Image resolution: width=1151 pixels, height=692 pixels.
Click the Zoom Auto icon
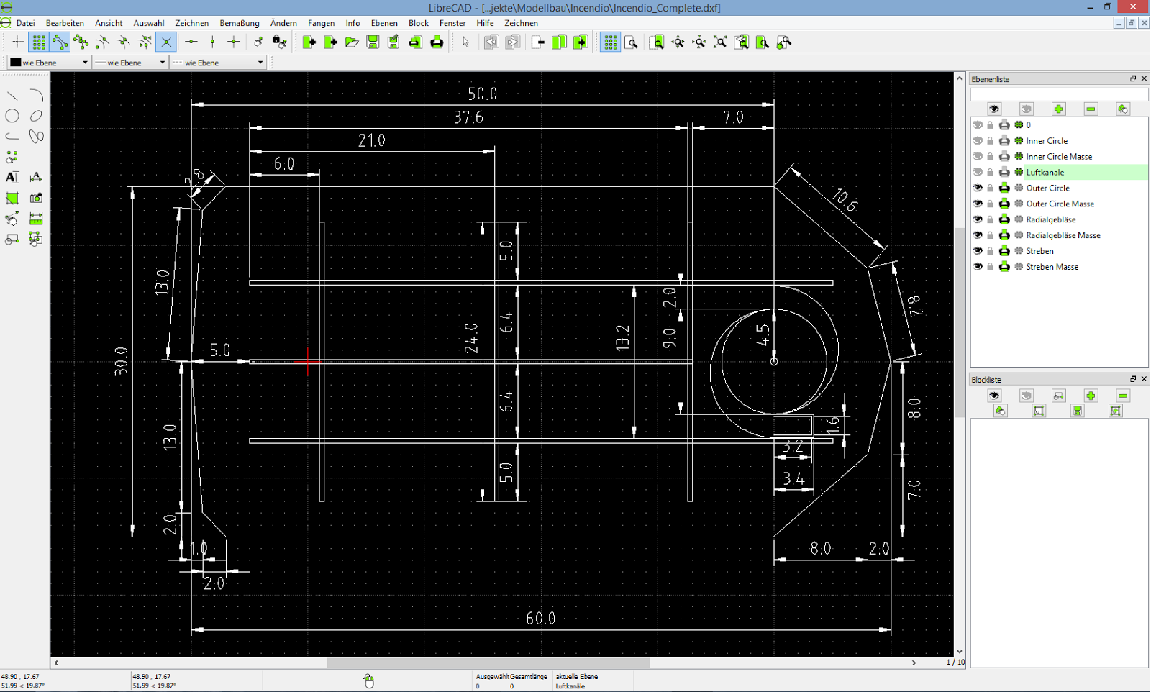(720, 42)
